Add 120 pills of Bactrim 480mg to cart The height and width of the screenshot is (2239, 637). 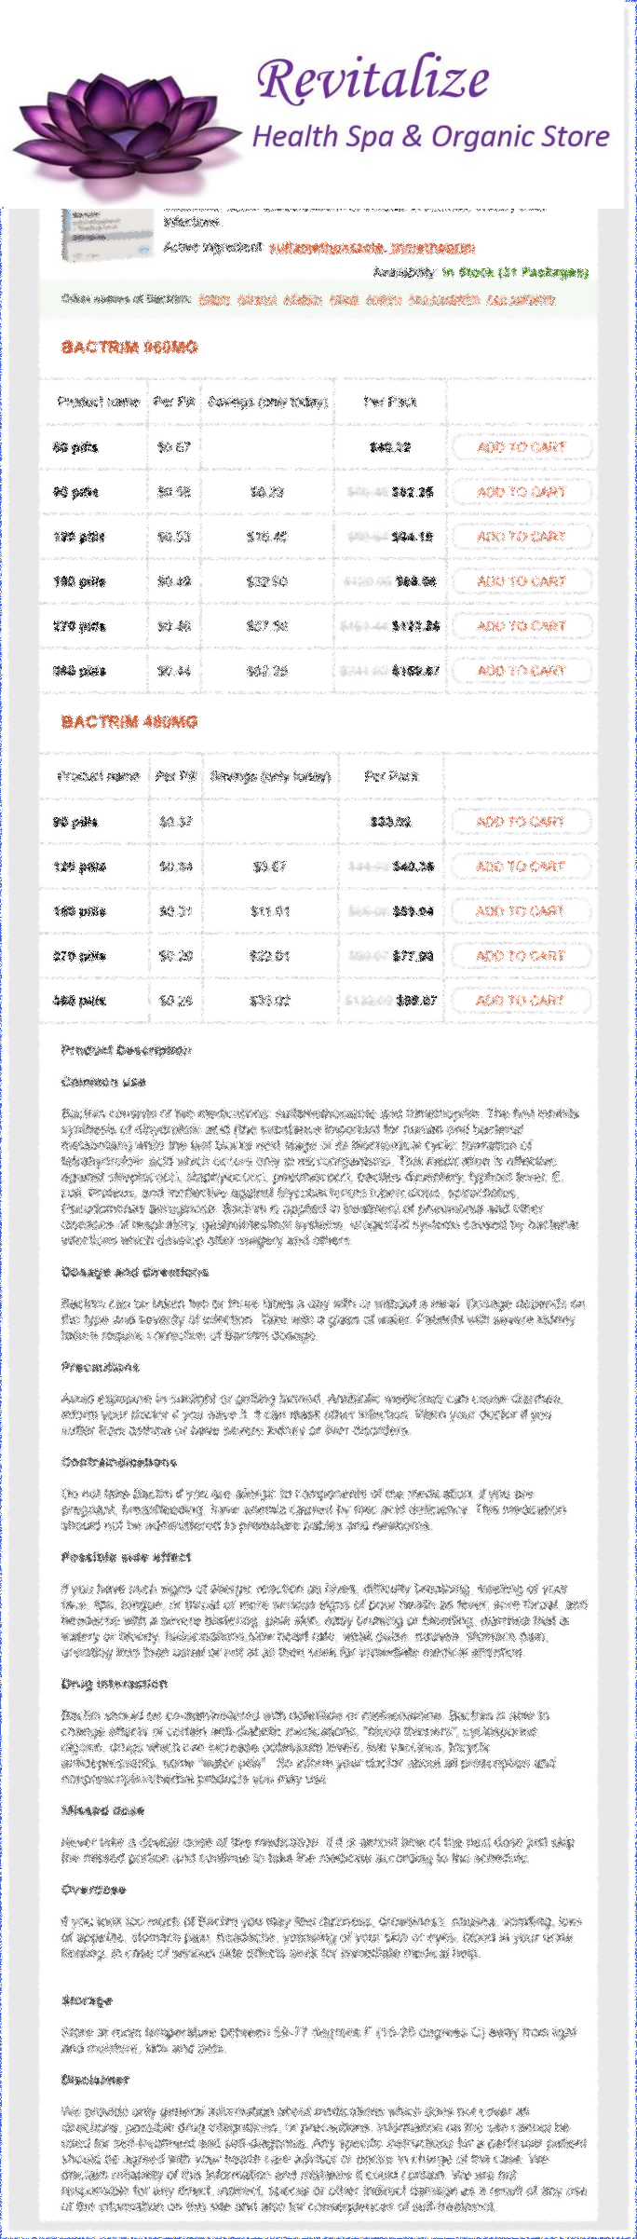[x=521, y=867]
